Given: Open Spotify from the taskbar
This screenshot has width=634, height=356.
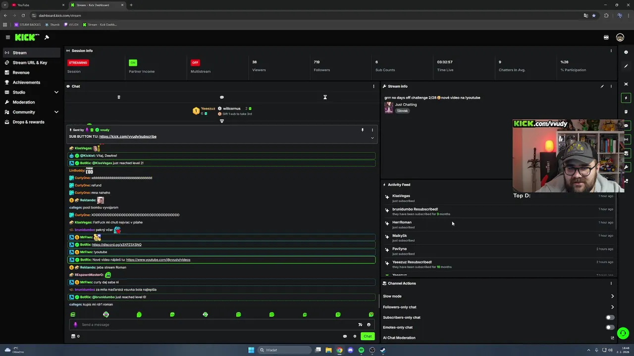Looking at the screenshot, I should [361, 350].
